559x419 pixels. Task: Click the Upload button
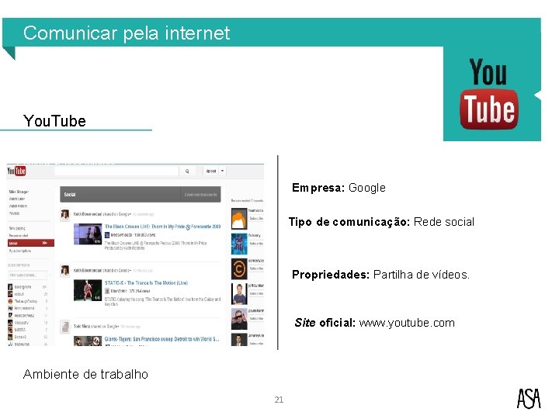(x=211, y=171)
